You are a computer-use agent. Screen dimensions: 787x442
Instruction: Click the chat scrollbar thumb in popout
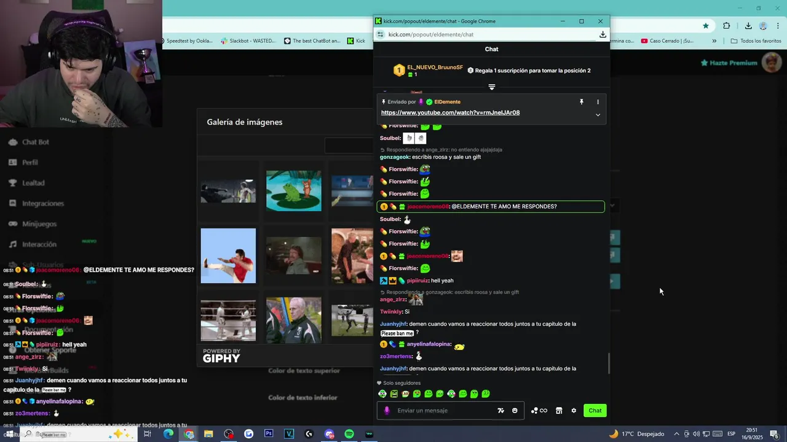pos(609,363)
